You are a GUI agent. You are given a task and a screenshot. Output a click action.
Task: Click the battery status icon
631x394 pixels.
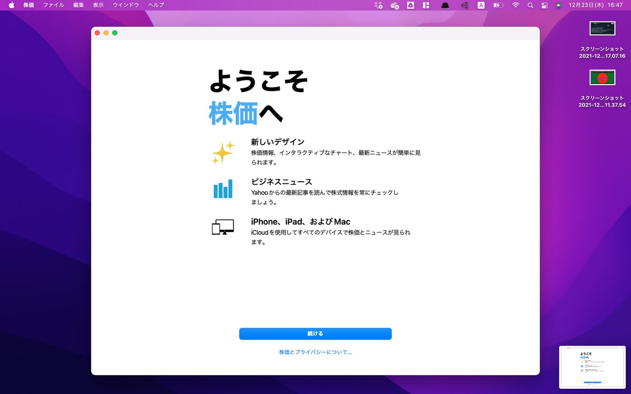(x=498, y=5)
